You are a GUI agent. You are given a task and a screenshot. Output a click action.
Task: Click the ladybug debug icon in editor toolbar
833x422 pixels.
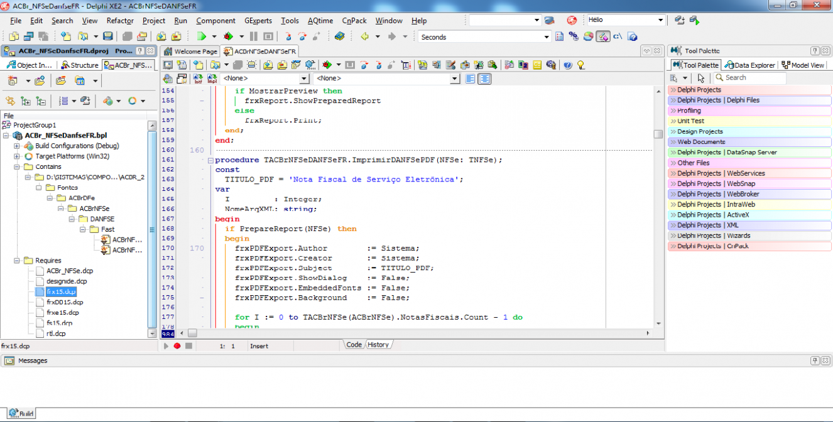click(x=327, y=64)
